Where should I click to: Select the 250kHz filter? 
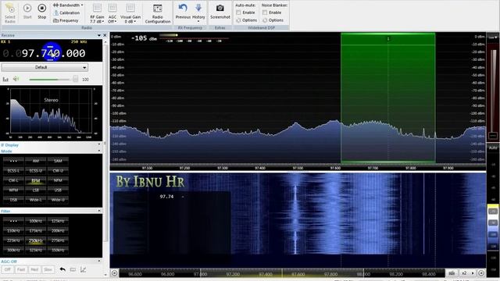pyautogui.click(x=36, y=240)
